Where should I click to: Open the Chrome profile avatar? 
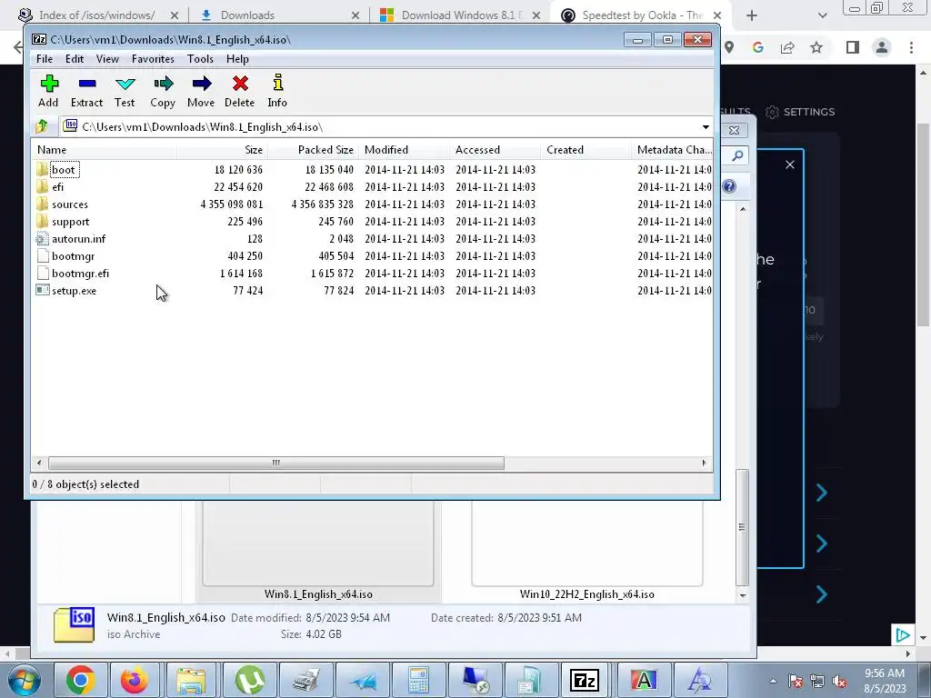(x=882, y=47)
